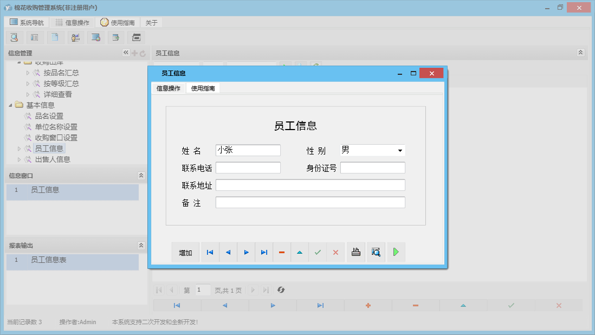Click the 联系电话 input field
The width and height of the screenshot is (595, 335).
click(248, 168)
